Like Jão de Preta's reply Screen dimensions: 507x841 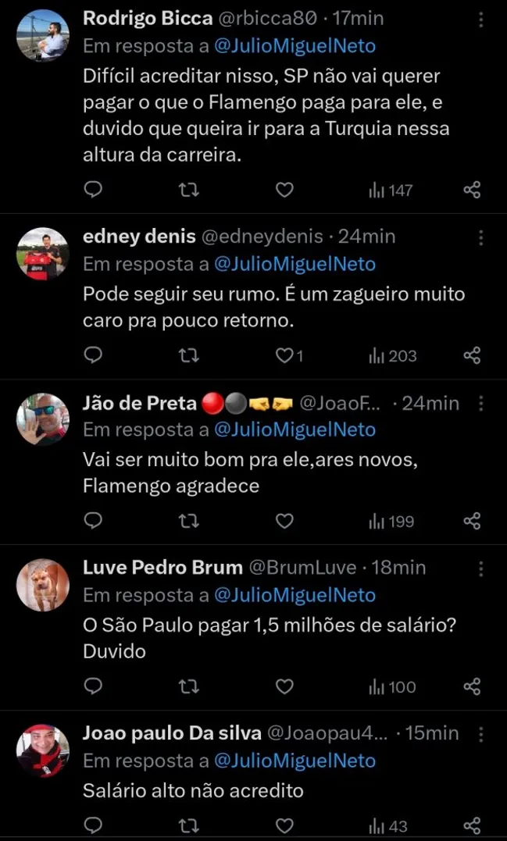(284, 521)
